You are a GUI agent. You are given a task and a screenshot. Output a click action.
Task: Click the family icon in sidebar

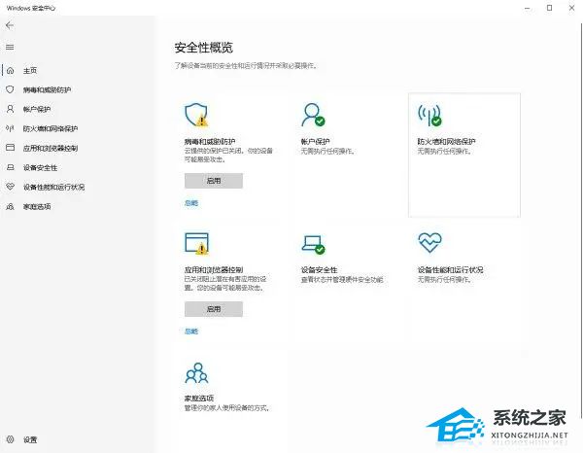(10, 206)
